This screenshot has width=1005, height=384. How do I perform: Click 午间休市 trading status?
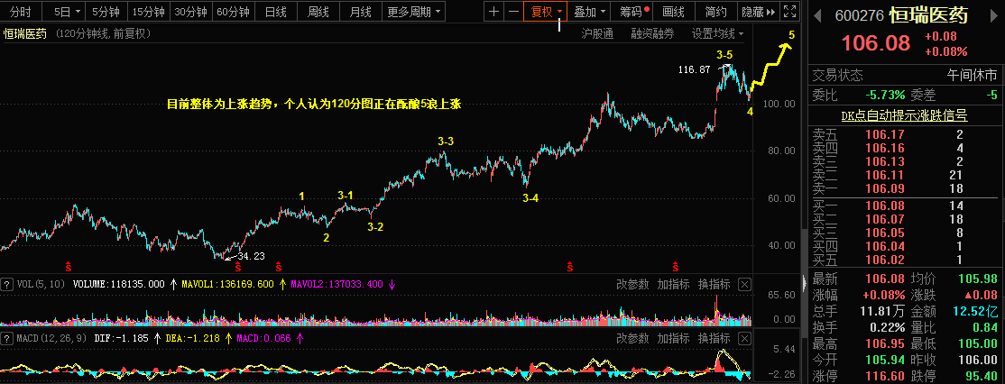tap(973, 75)
